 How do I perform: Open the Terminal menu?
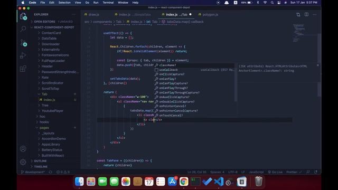tap(108, 3)
